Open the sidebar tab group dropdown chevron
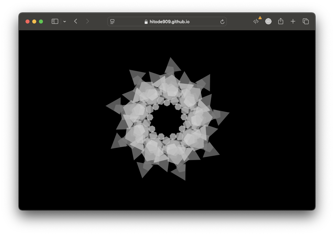 (x=64, y=22)
